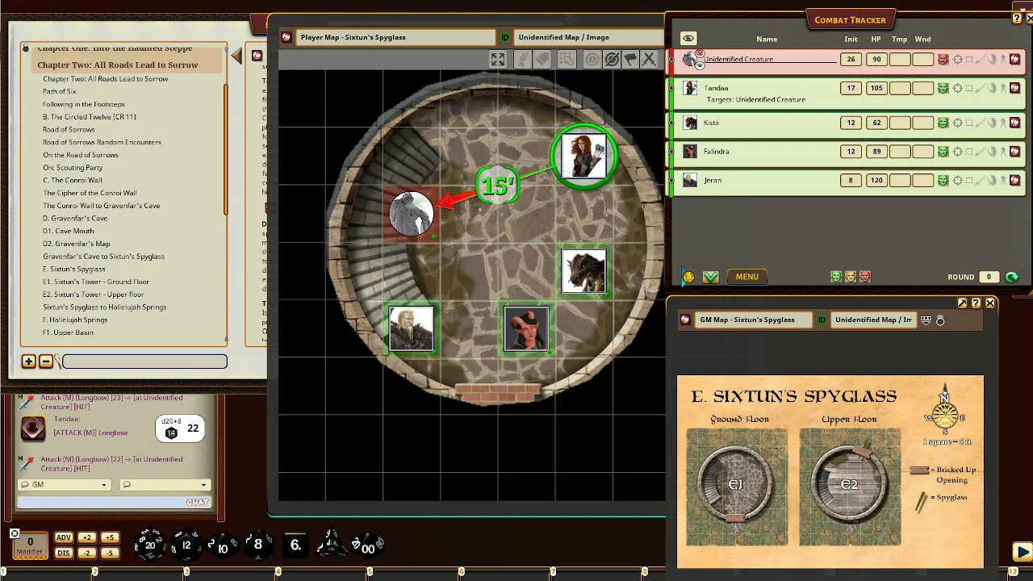Click the Player Map link icon beside title

[x=286, y=37]
